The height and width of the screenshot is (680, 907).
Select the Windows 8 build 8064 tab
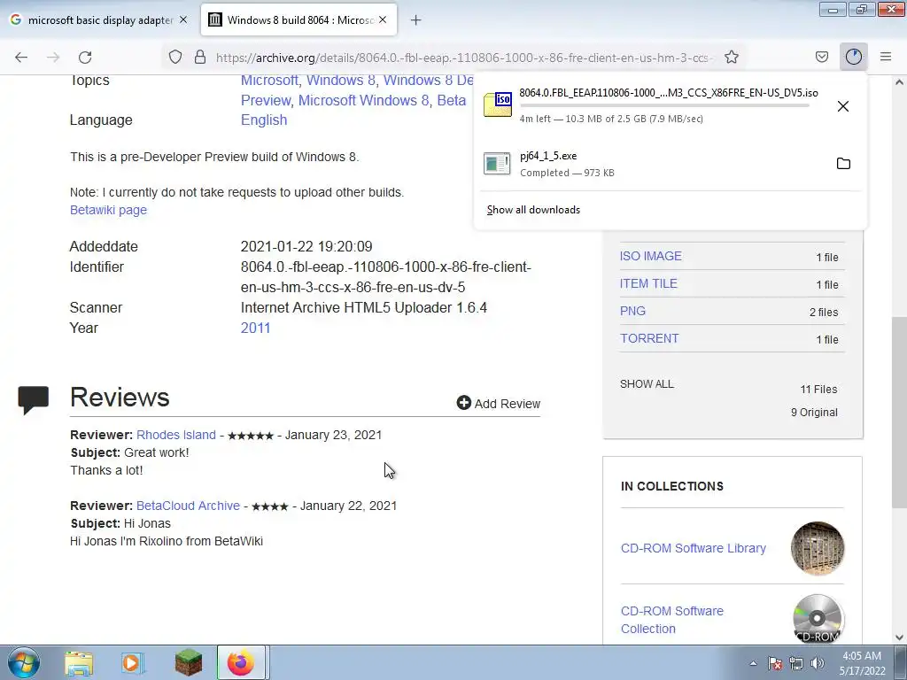(x=298, y=19)
